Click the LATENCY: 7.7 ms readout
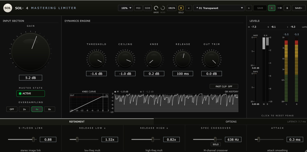The image size is (307, 152). (x=296, y=122)
